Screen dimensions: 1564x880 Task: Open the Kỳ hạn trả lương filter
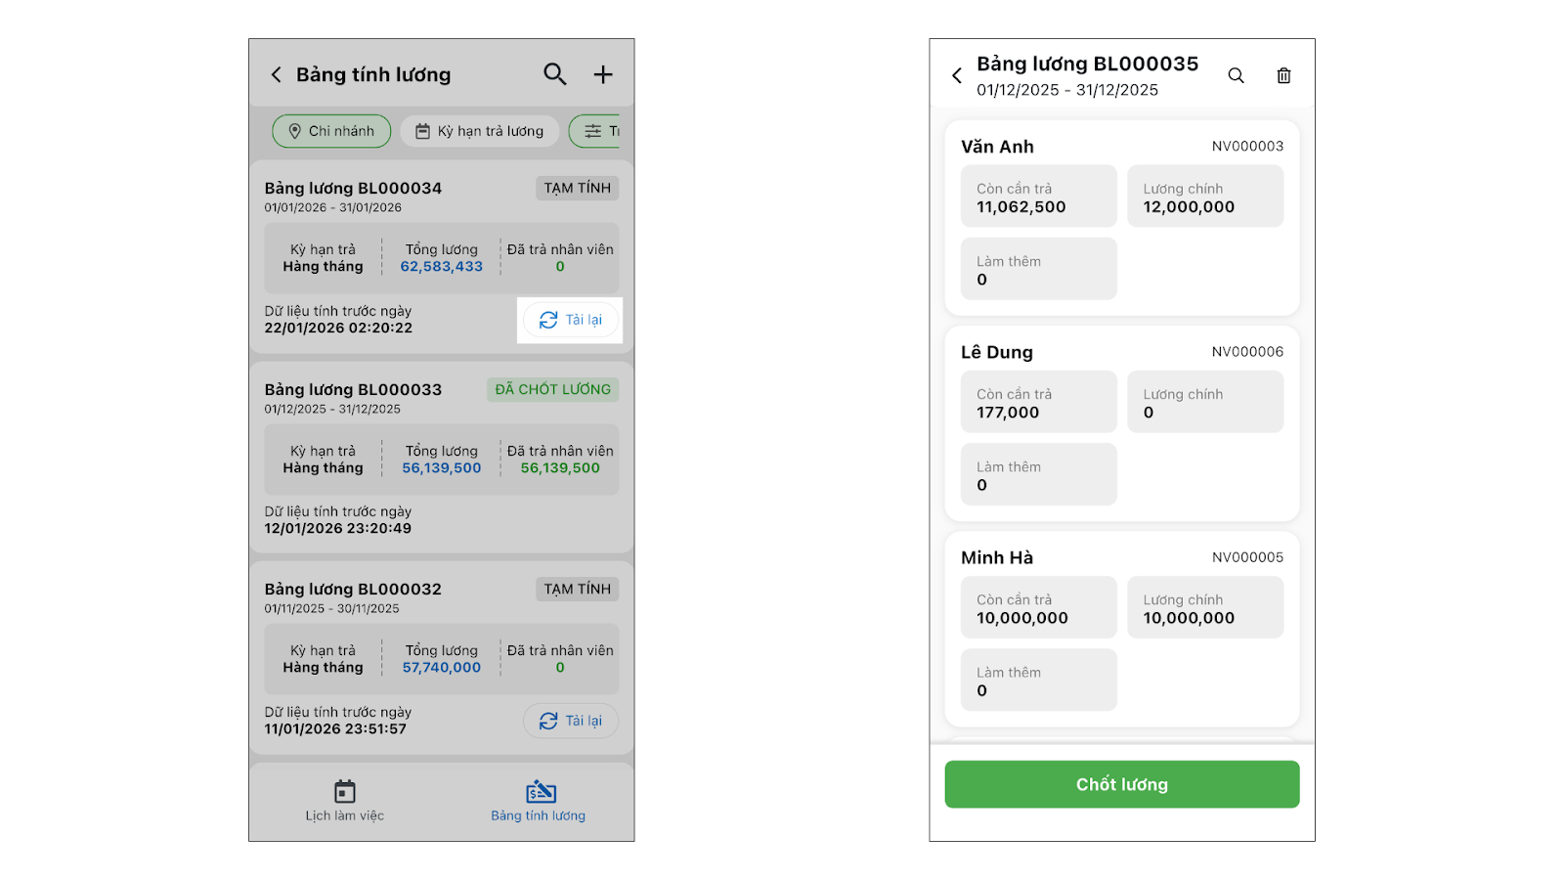point(479,131)
